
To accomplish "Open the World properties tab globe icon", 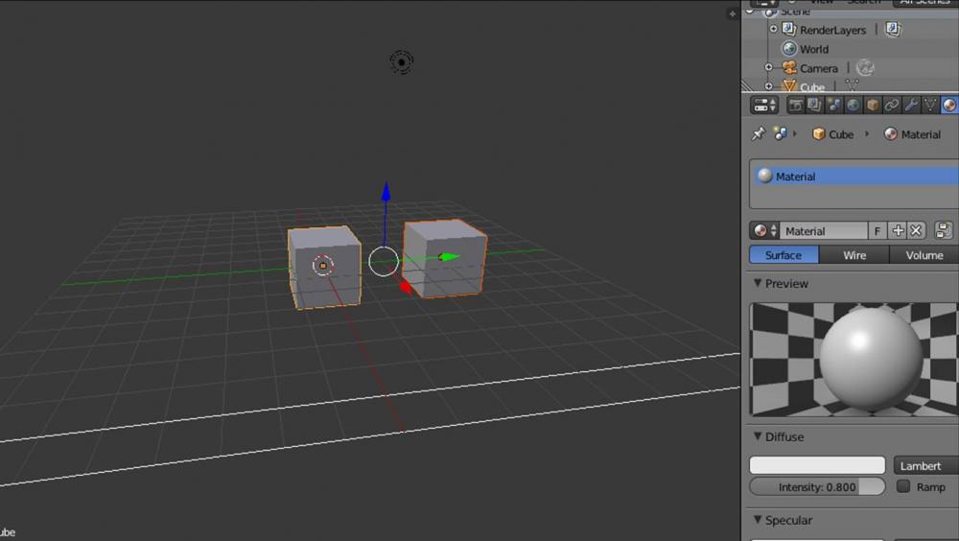I will (x=854, y=106).
